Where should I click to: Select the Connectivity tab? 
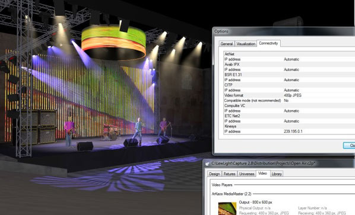[268, 43]
